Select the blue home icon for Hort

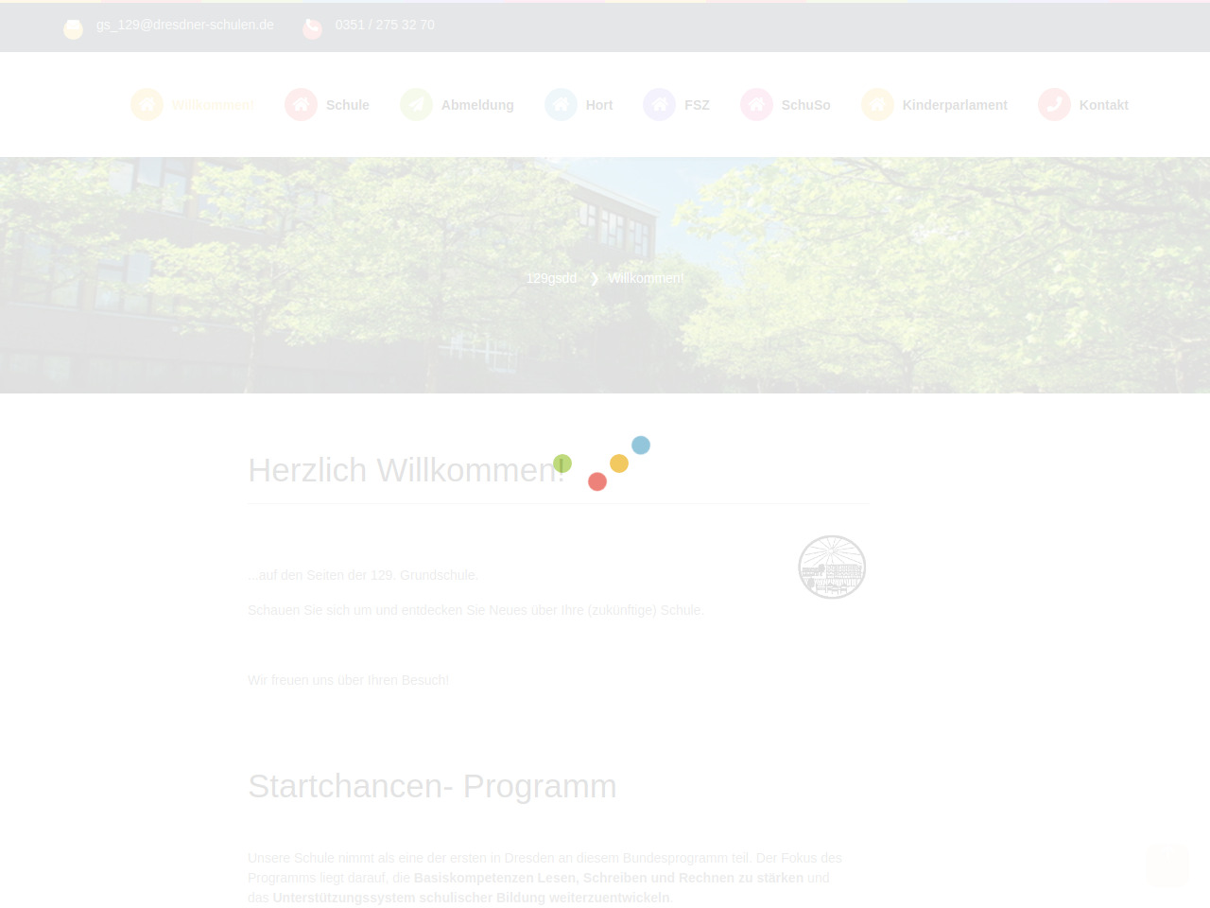point(561,105)
